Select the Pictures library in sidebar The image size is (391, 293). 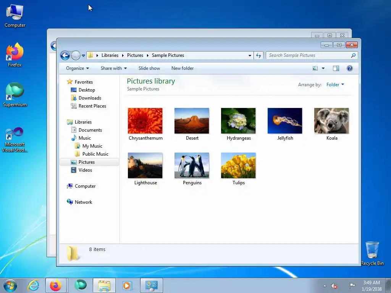[x=89, y=162]
